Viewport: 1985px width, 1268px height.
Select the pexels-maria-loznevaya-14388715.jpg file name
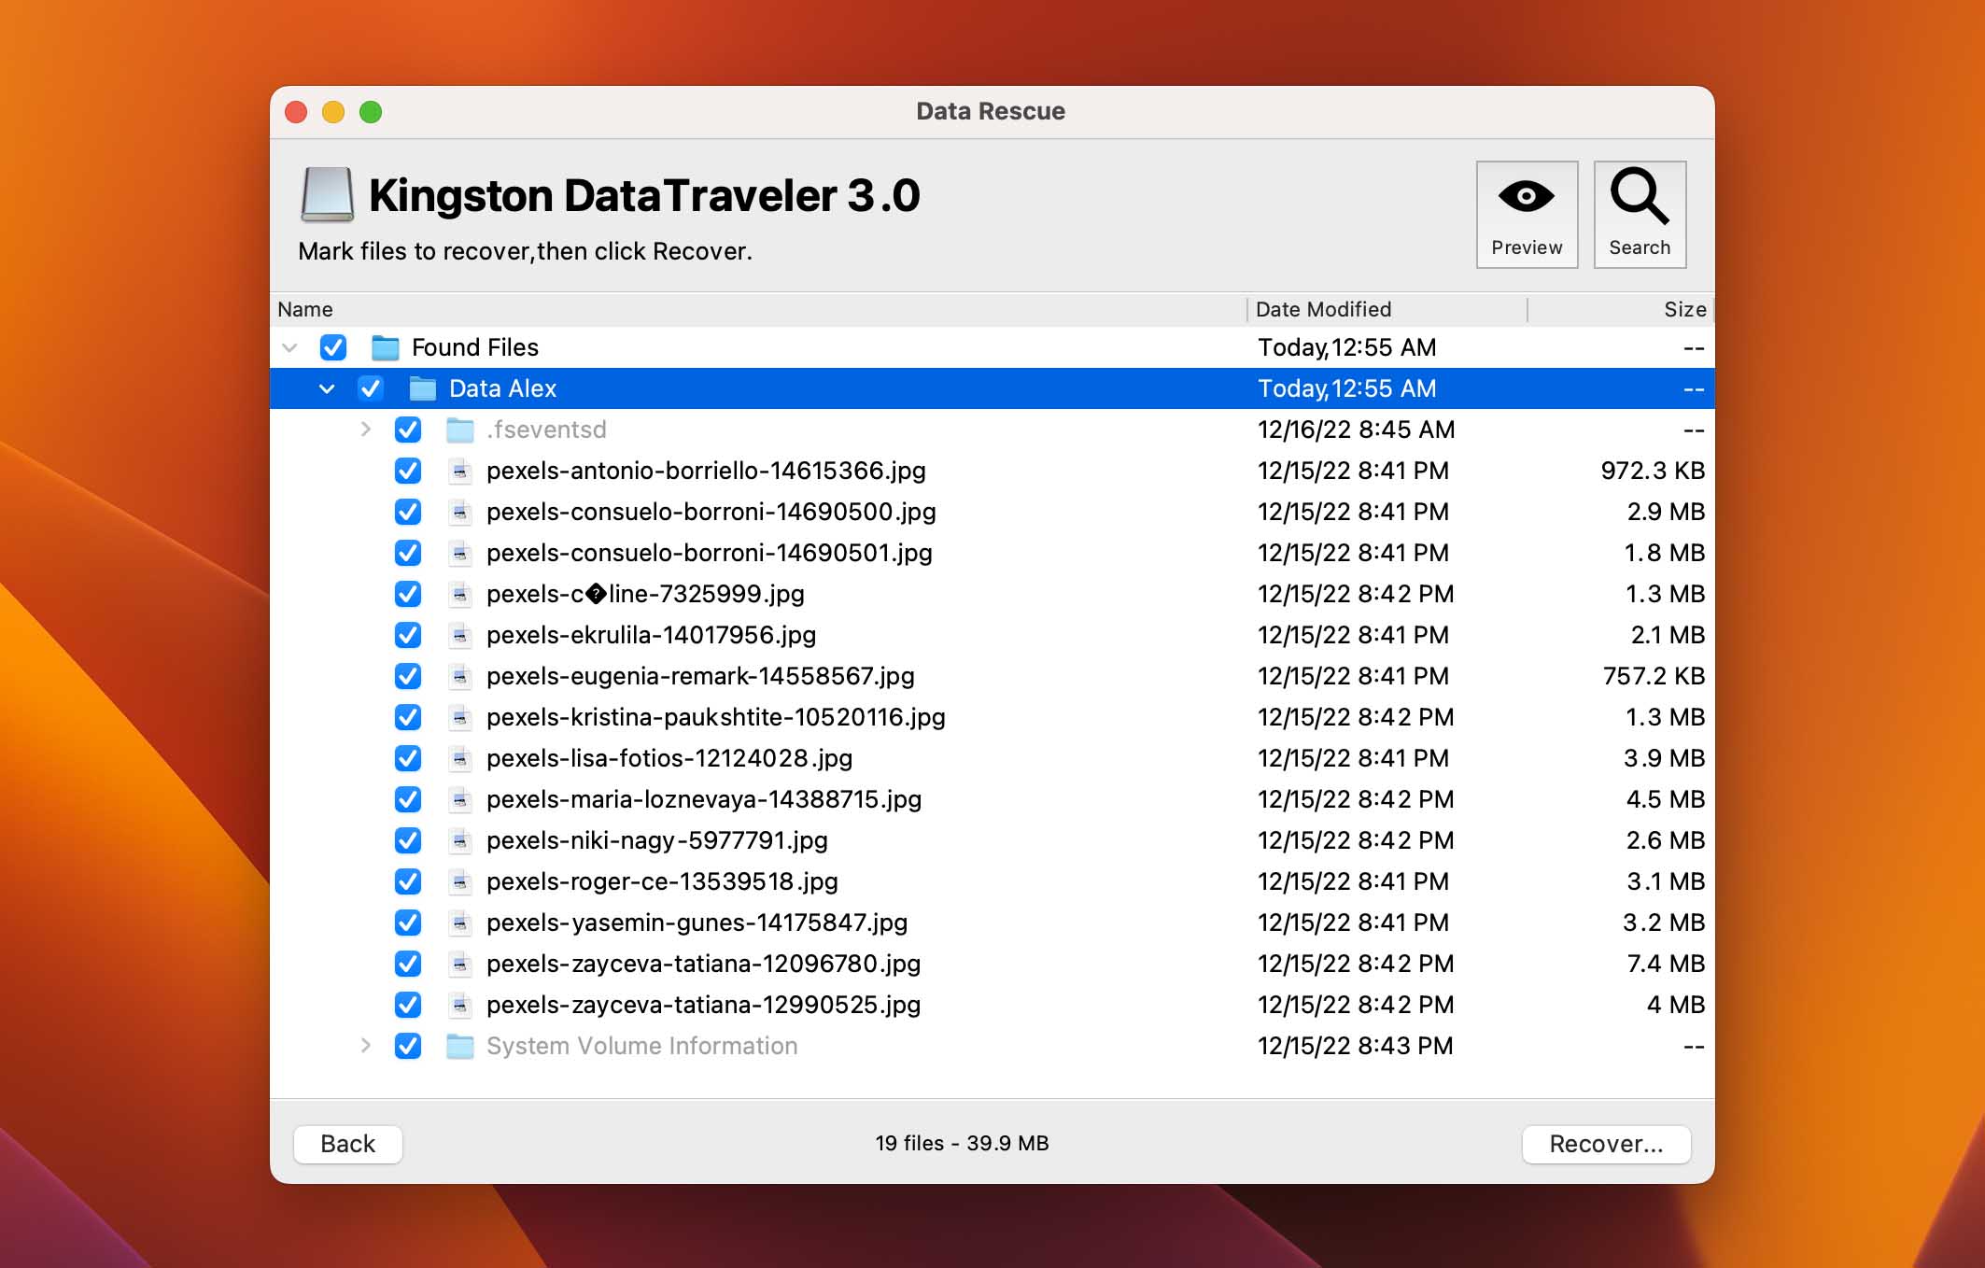point(704,800)
